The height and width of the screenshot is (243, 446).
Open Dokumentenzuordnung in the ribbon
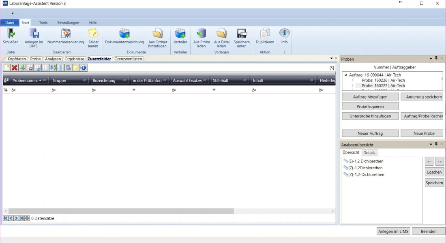click(x=124, y=33)
